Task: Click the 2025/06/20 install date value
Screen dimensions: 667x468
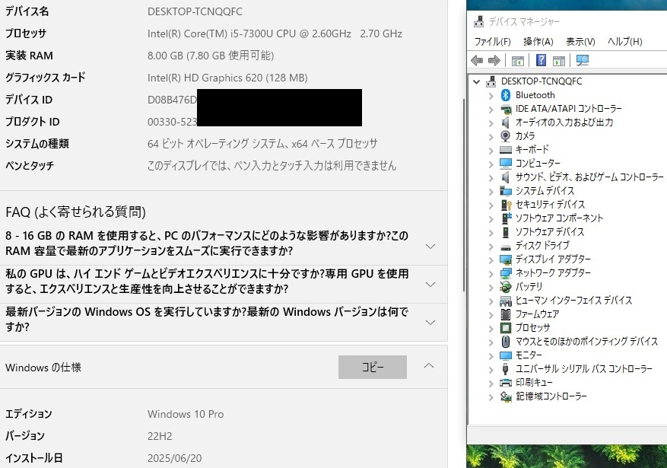Action: point(174,458)
